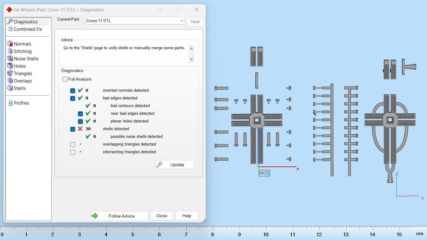This screenshot has height=240, width=427.
Task: Click green checkmark next to near bad edges
Action: (88, 113)
